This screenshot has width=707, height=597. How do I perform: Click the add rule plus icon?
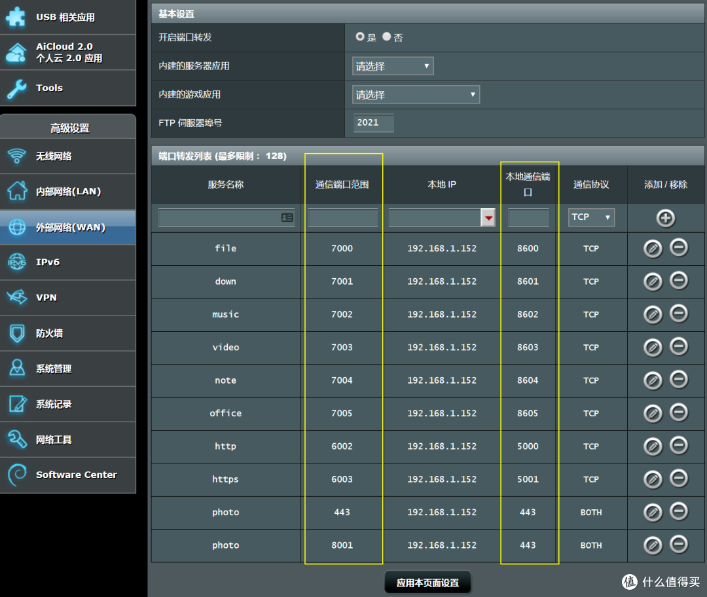[x=666, y=218]
